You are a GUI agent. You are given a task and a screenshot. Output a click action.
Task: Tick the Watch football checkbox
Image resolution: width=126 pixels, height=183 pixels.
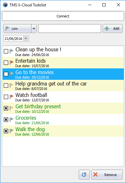click(x=6, y=97)
